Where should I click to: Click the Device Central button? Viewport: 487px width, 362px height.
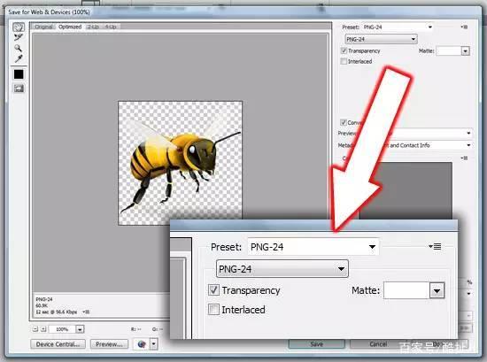(x=58, y=344)
